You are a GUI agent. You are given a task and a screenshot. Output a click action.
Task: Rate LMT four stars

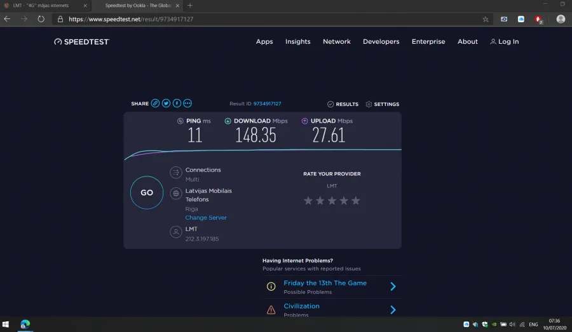pos(344,201)
